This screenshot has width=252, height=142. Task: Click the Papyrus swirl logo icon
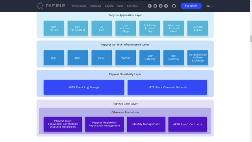point(40,6)
